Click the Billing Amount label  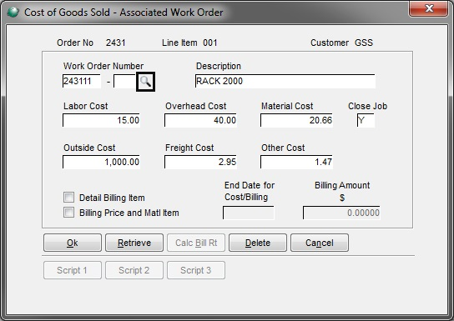pos(342,185)
